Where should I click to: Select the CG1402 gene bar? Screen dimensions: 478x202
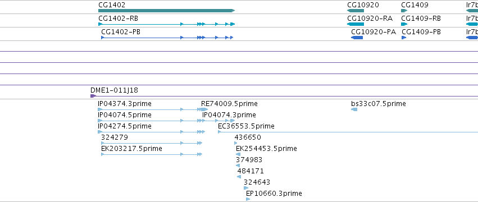pyautogui.click(x=166, y=11)
